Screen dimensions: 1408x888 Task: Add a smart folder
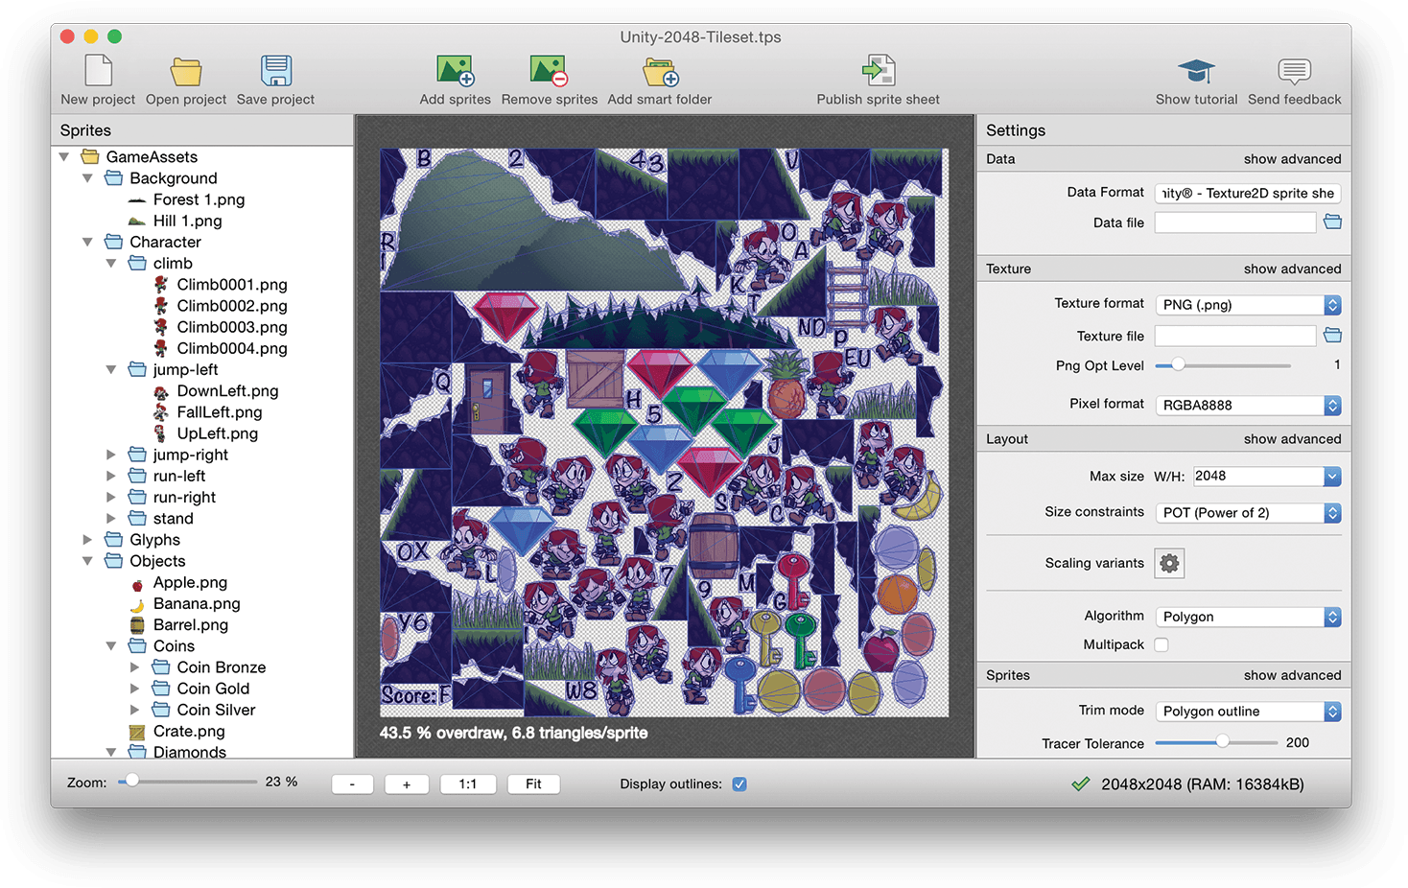[x=659, y=79]
